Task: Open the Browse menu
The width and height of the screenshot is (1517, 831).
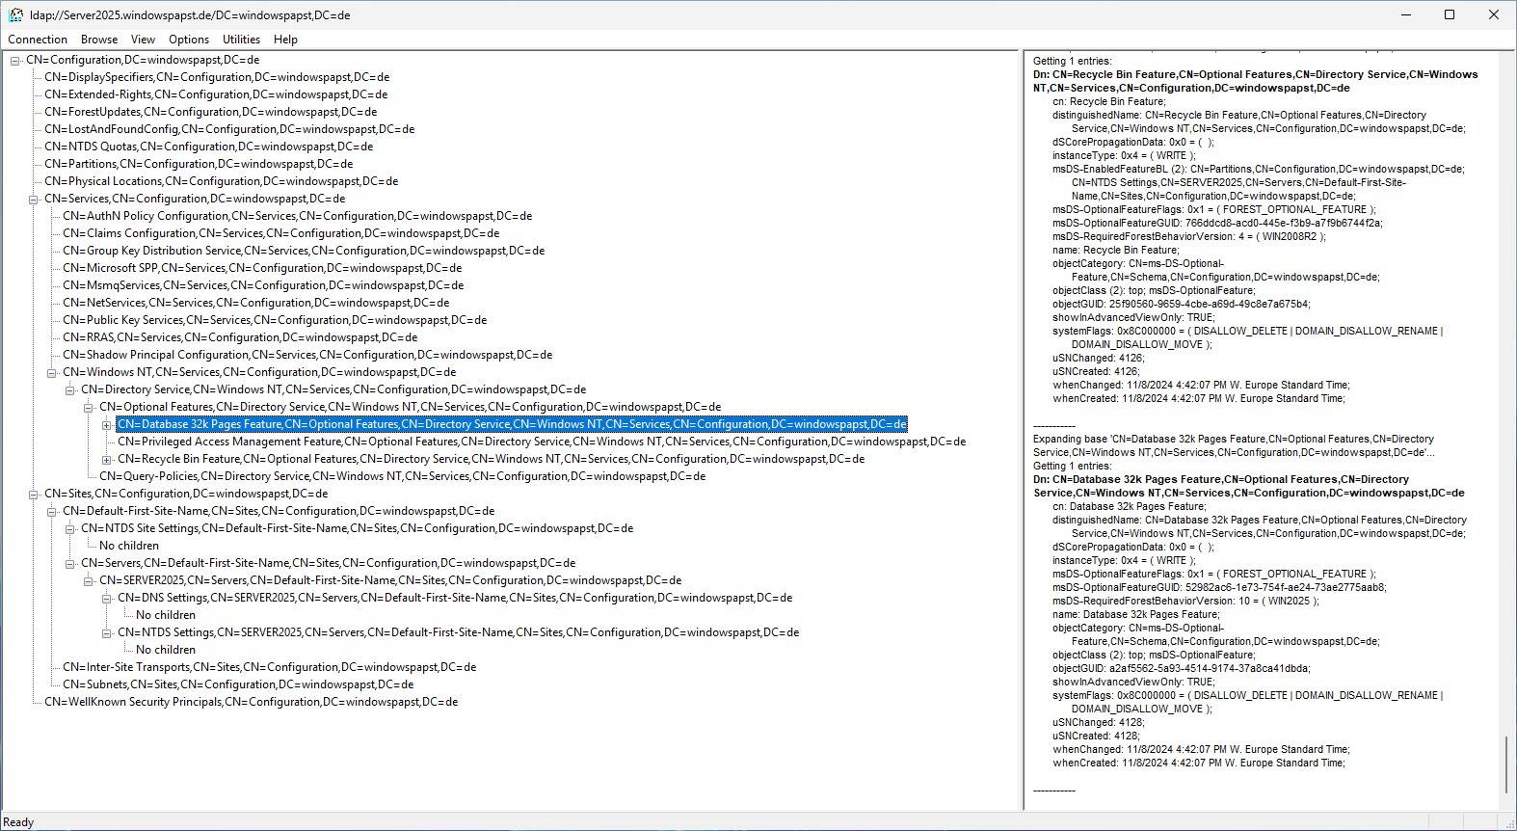Action: (99, 40)
